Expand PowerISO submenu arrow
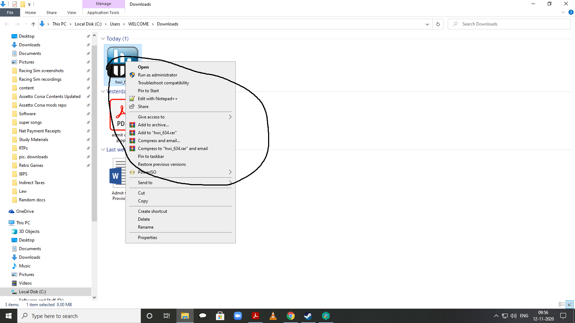The height and width of the screenshot is (323, 575). coord(230,172)
